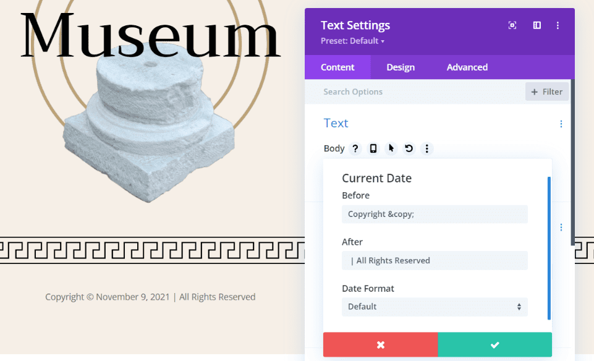
Task: Open the Preset: Default dropdown
Action: (352, 41)
